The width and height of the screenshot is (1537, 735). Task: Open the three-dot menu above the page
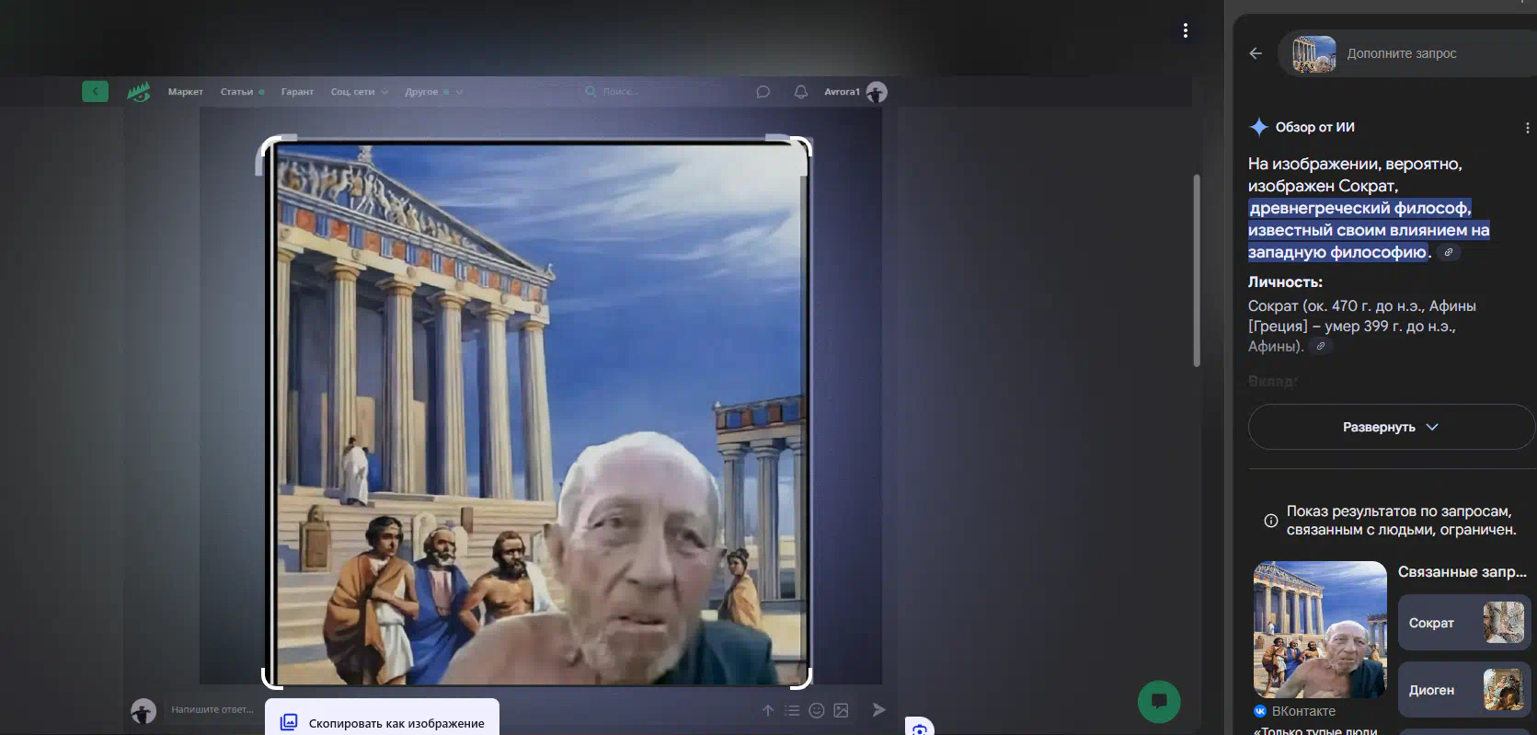(x=1186, y=30)
